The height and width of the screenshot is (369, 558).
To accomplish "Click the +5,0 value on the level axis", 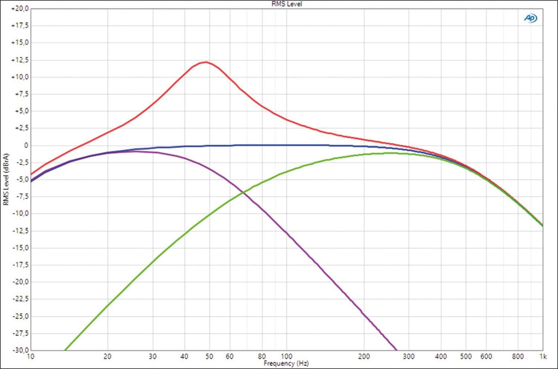I will (21, 111).
